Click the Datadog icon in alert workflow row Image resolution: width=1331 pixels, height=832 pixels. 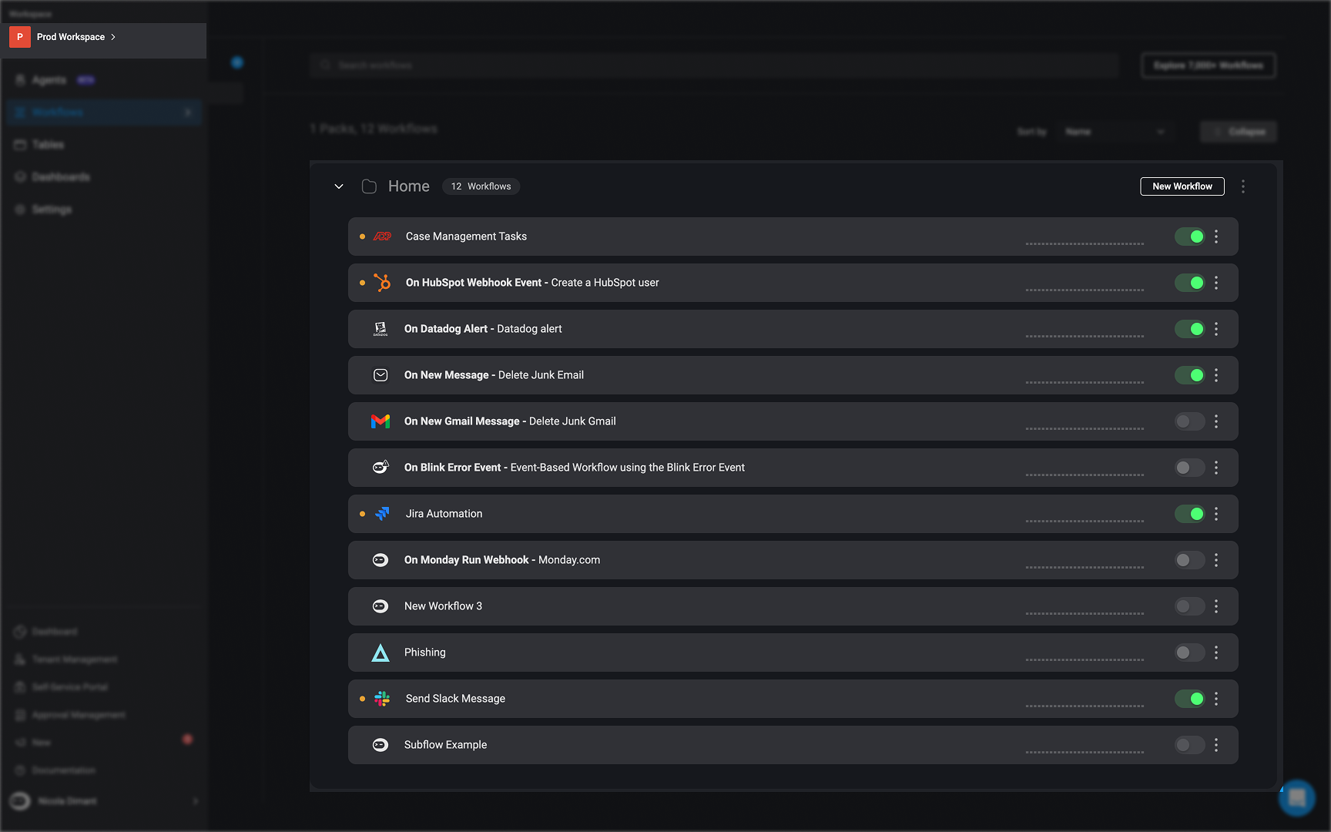coord(381,329)
